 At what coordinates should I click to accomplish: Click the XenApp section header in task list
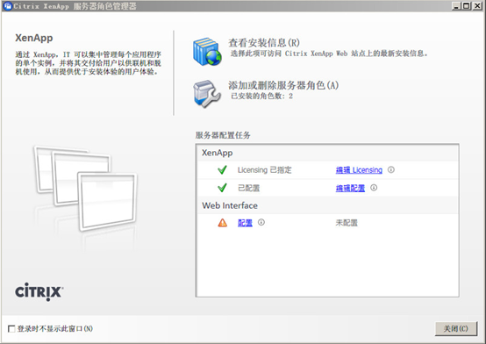pyautogui.click(x=218, y=153)
